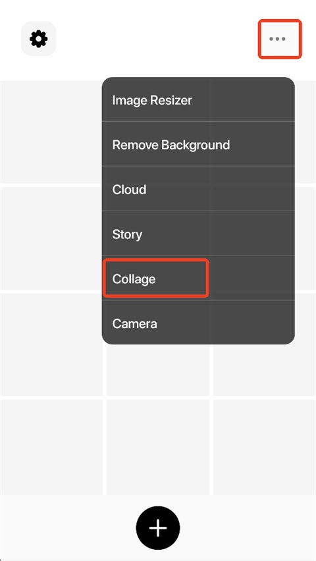Launch Collage from the menu

coord(198,279)
